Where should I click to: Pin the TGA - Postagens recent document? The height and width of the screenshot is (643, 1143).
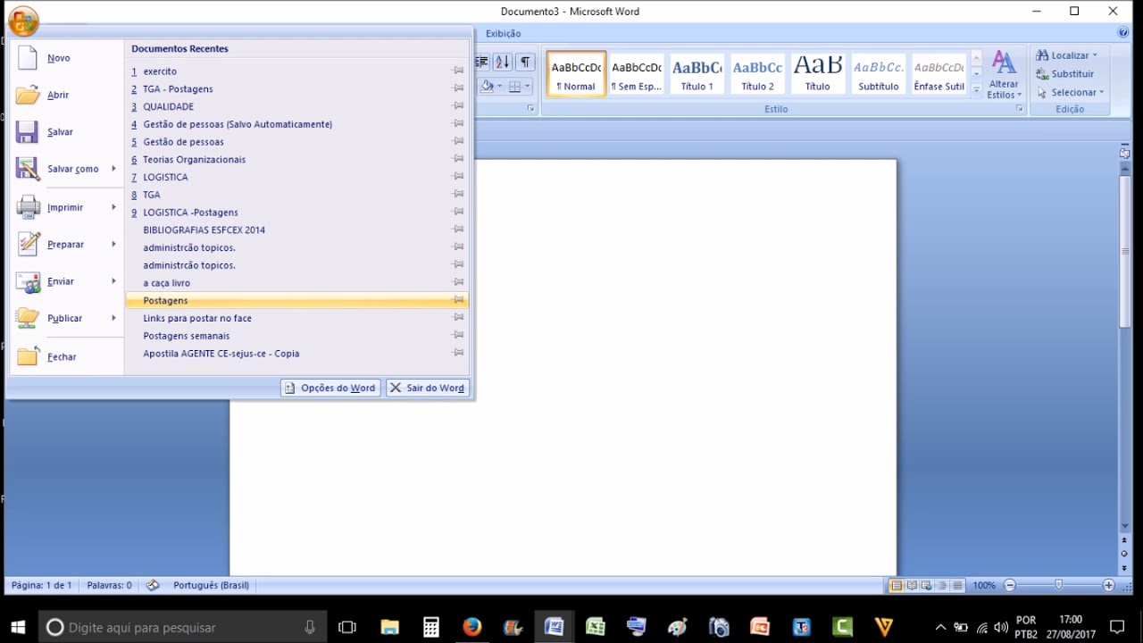click(x=458, y=88)
